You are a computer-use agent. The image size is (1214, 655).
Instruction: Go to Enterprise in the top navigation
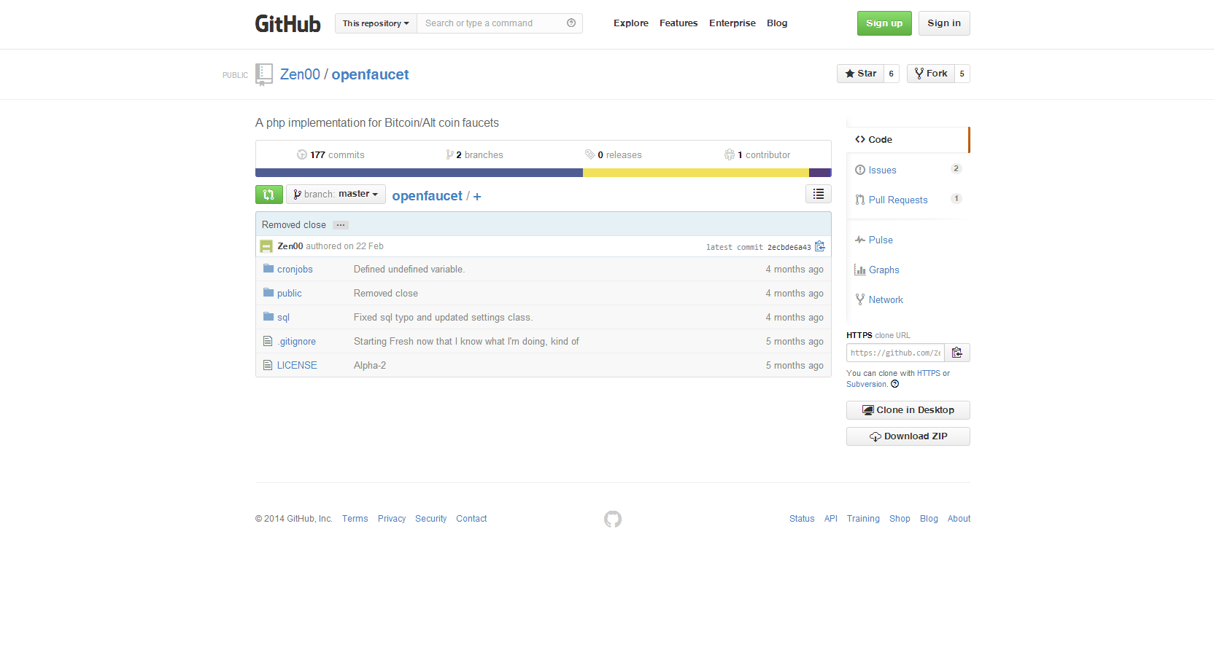click(732, 23)
